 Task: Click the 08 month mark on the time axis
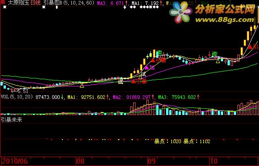tap(80, 161)
